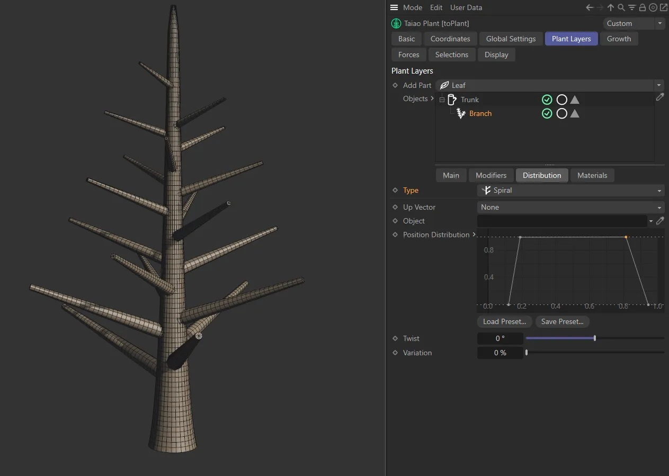This screenshot has width=669, height=476.
Task: Click the hamburger menu icon at top left
Action: 394,7
